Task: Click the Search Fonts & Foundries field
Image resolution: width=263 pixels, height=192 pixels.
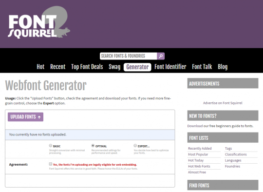Action: point(128,56)
